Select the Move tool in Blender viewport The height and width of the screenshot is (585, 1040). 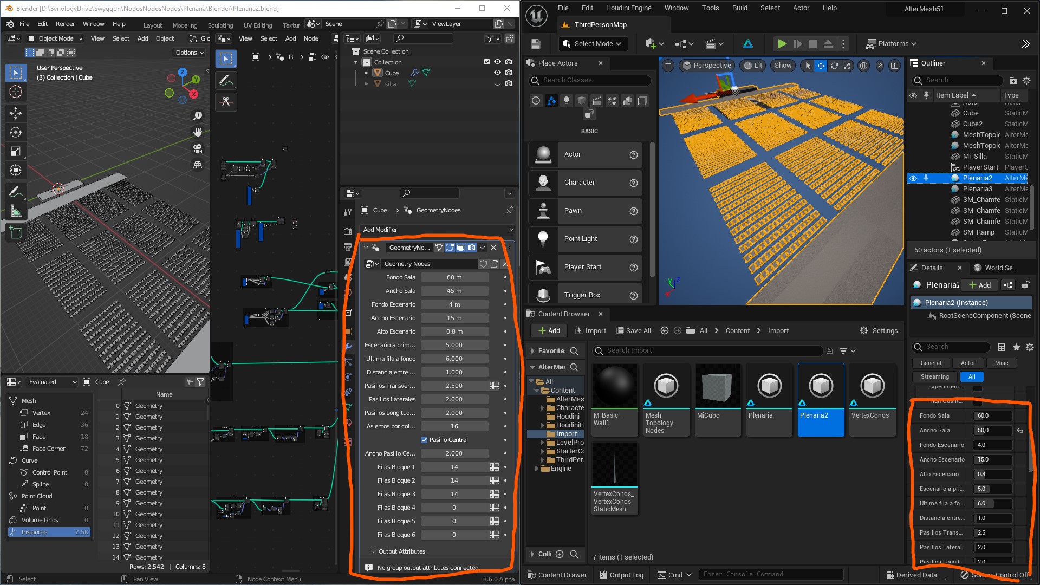pos(16,113)
